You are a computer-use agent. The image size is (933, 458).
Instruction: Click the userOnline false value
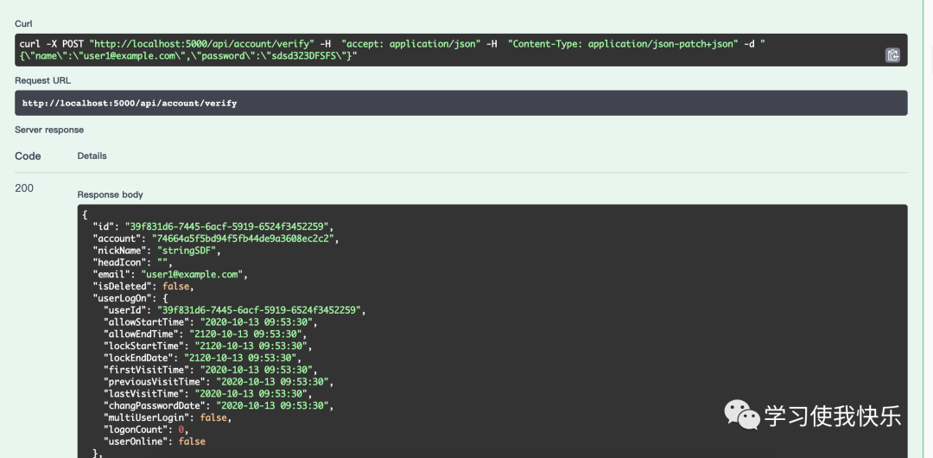pos(192,442)
